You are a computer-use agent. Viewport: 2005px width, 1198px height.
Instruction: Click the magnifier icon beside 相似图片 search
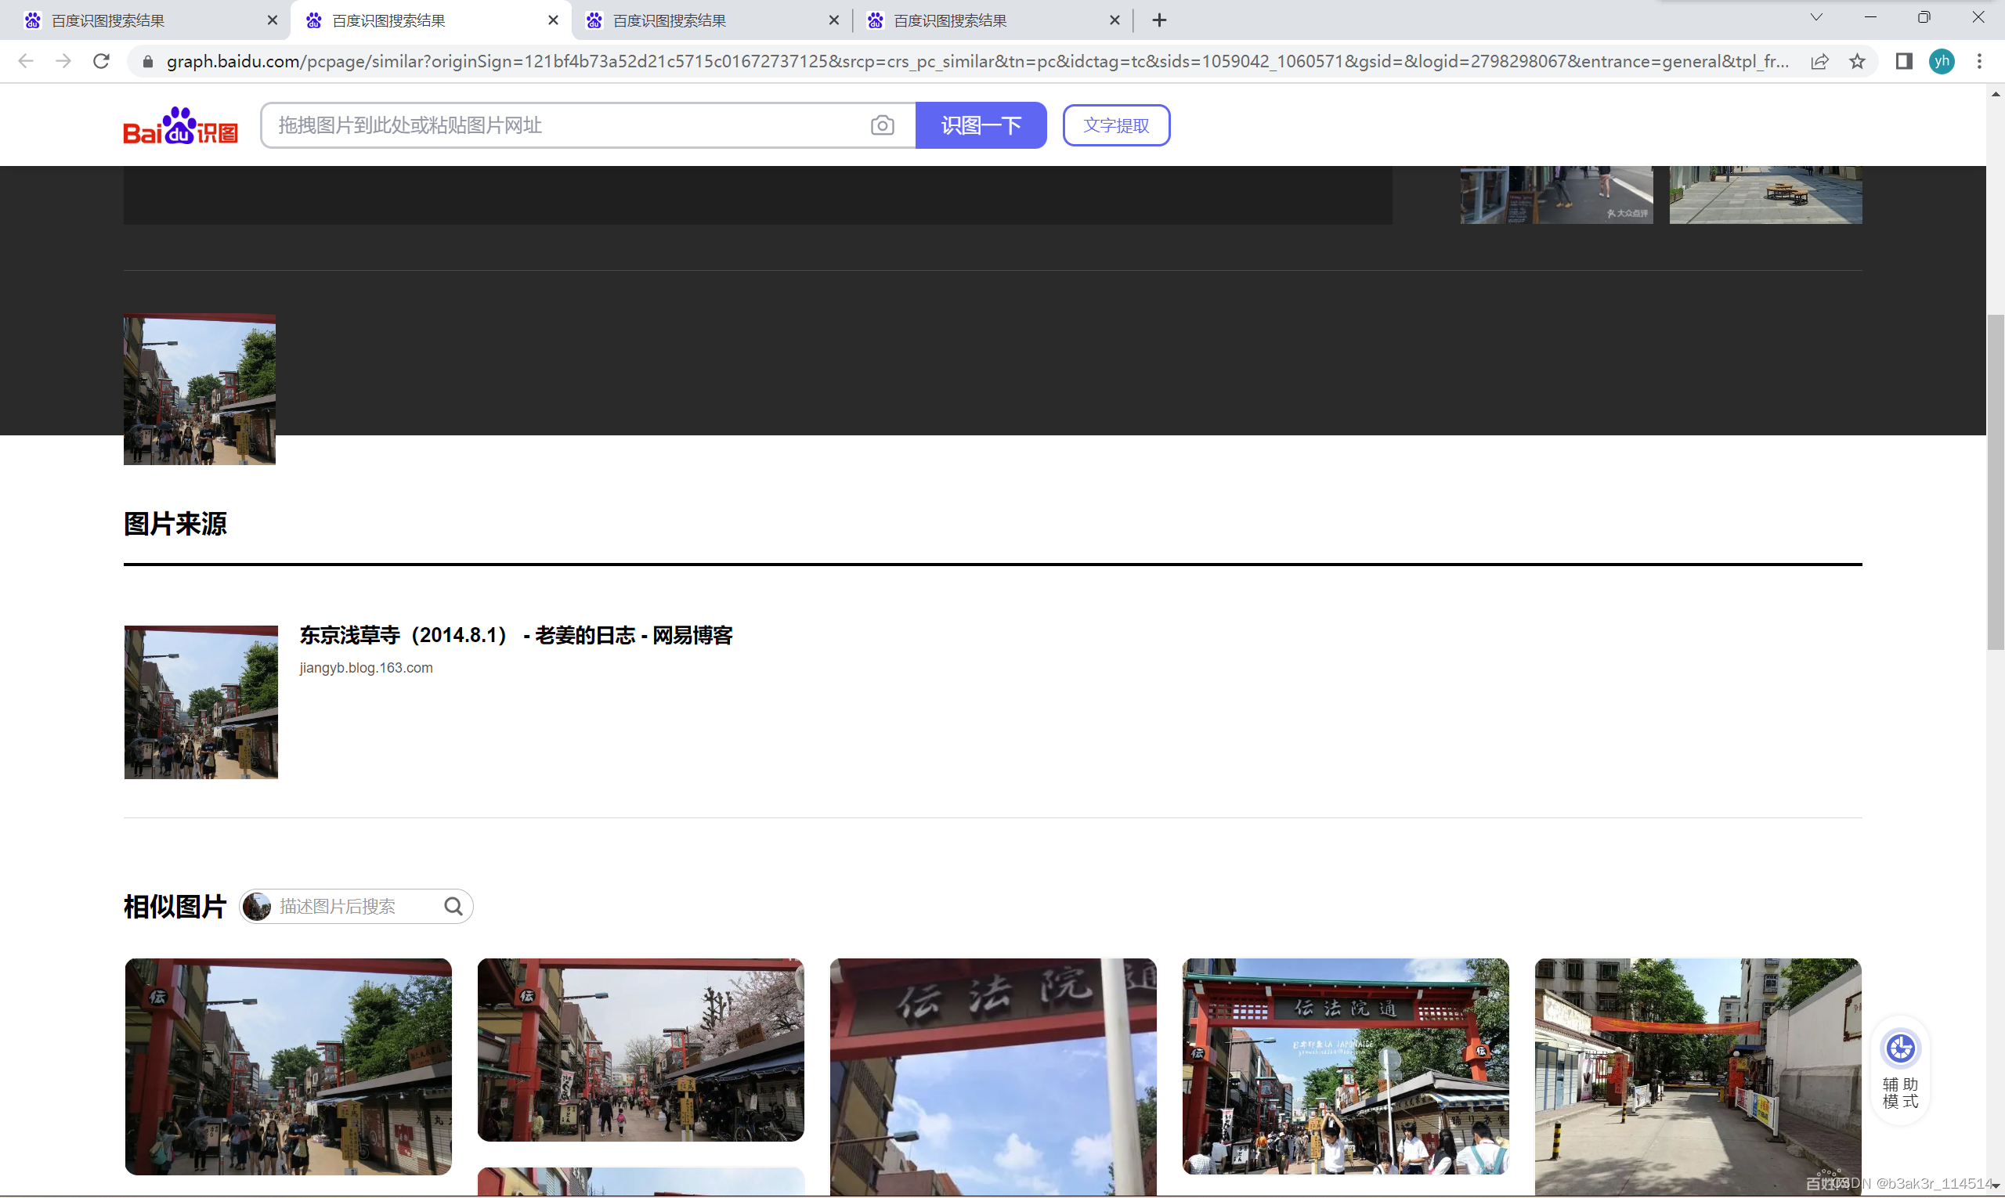453,907
